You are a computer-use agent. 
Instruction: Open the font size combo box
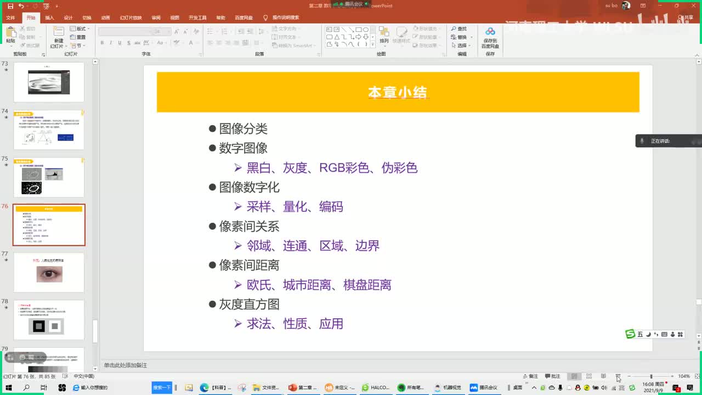(162, 31)
